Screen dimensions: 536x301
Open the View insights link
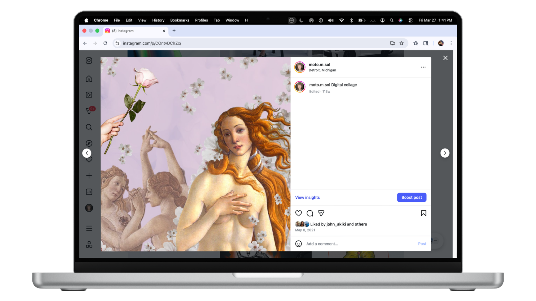point(307,197)
